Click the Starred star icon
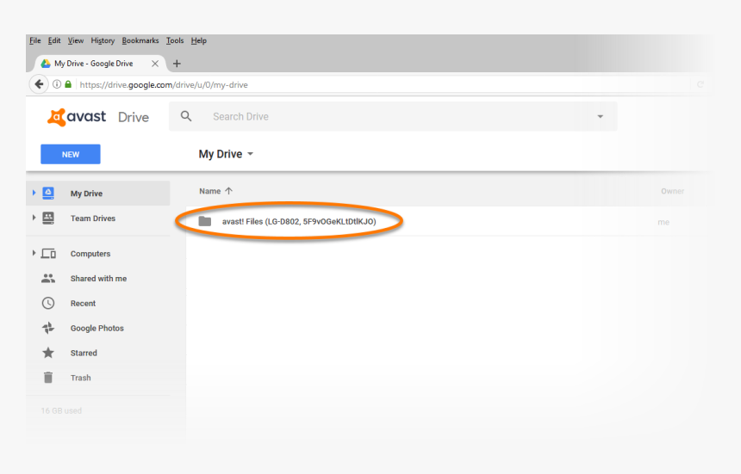The height and width of the screenshot is (474, 741). [x=48, y=353]
